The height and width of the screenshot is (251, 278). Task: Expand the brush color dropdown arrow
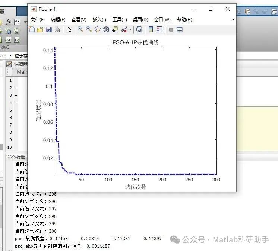[x=130, y=29]
